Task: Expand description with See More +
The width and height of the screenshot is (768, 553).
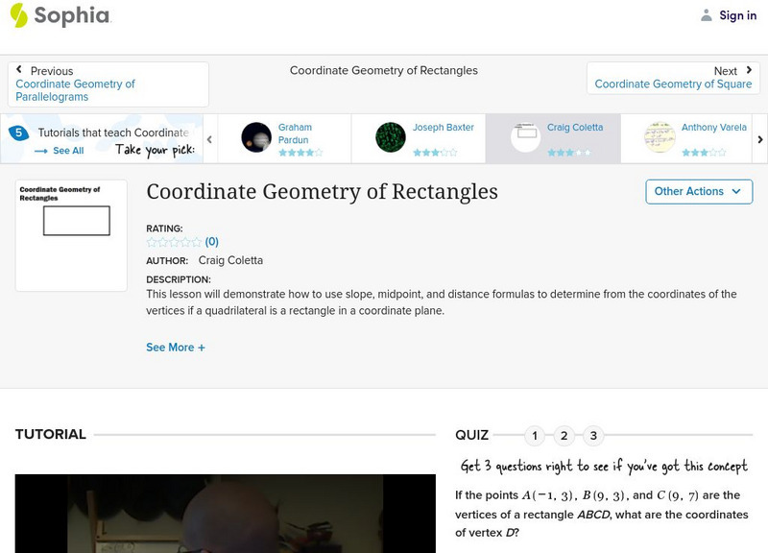Action: pos(176,348)
